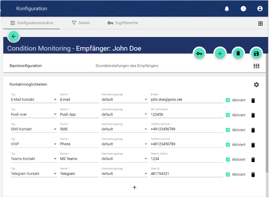Open the info icon in header

[x=243, y=9]
